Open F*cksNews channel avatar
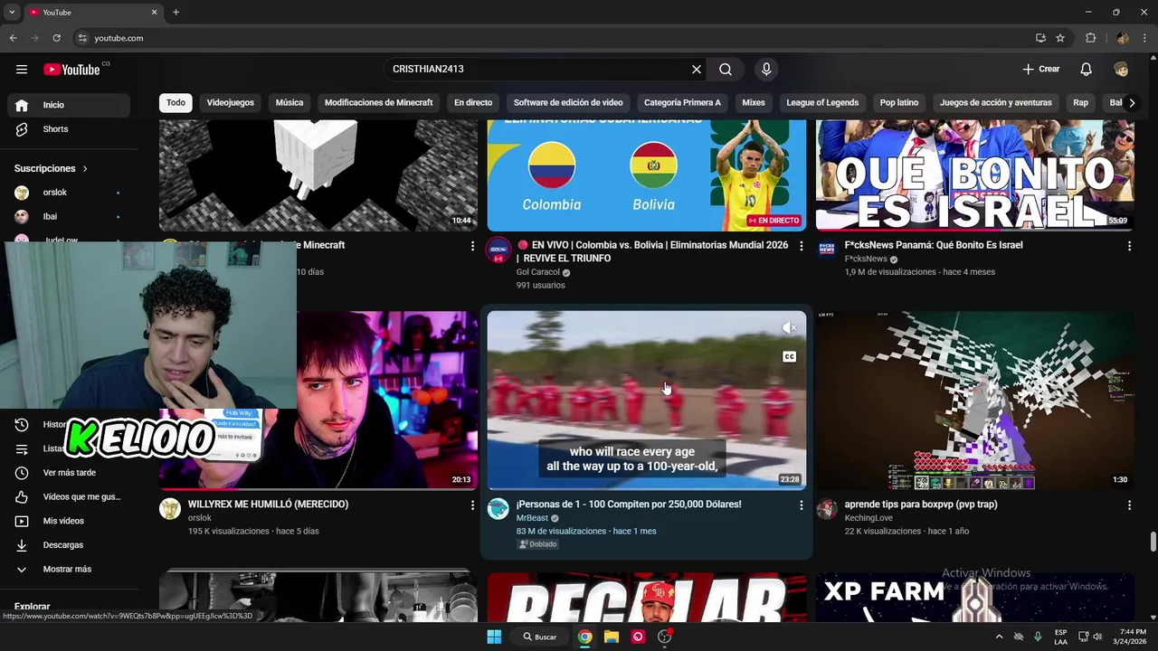The height and width of the screenshot is (651, 1158). click(827, 250)
